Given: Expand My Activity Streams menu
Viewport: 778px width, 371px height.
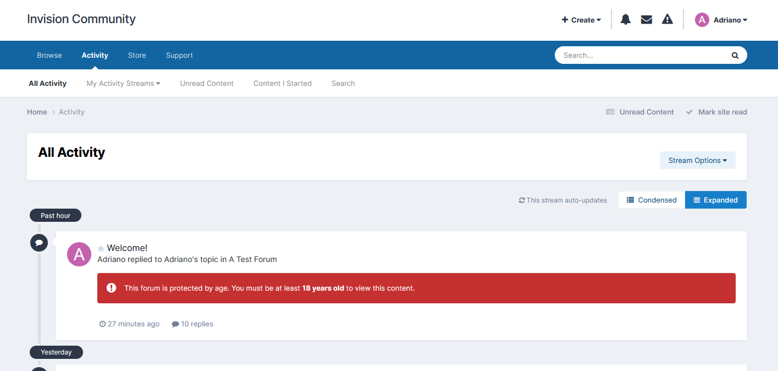Looking at the screenshot, I should 123,84.
